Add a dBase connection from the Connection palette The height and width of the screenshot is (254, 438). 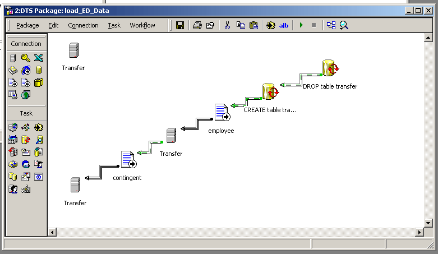13,70
